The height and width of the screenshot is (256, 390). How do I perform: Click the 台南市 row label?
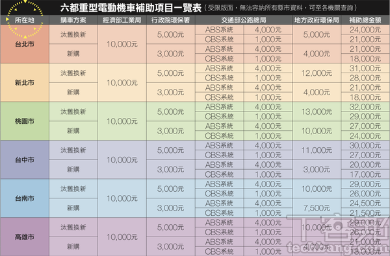(x=25, y=198)
